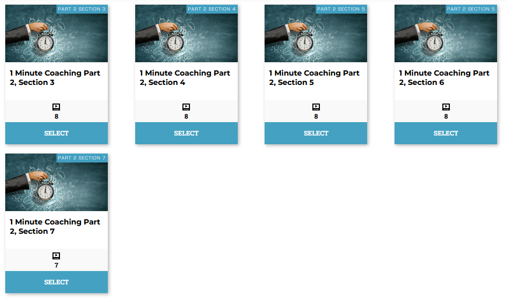Open the '1 Minute Coaching Part 2, Section 3' title
Screen dimensions: 507x303
click(55, 78)
